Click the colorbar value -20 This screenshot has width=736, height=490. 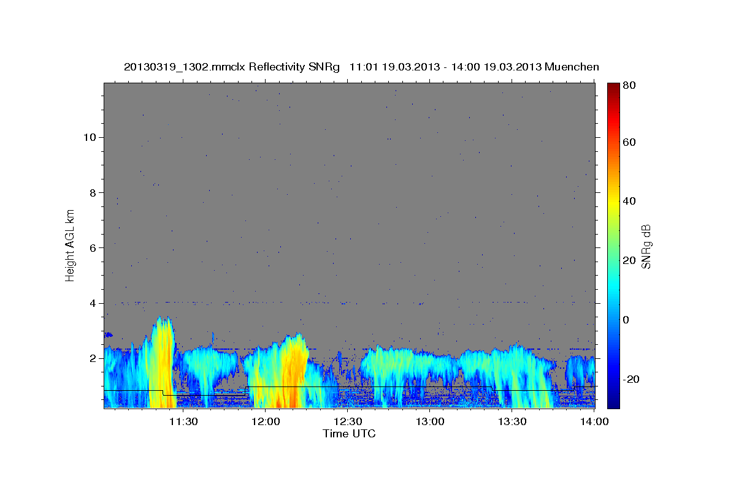(632, 379)
